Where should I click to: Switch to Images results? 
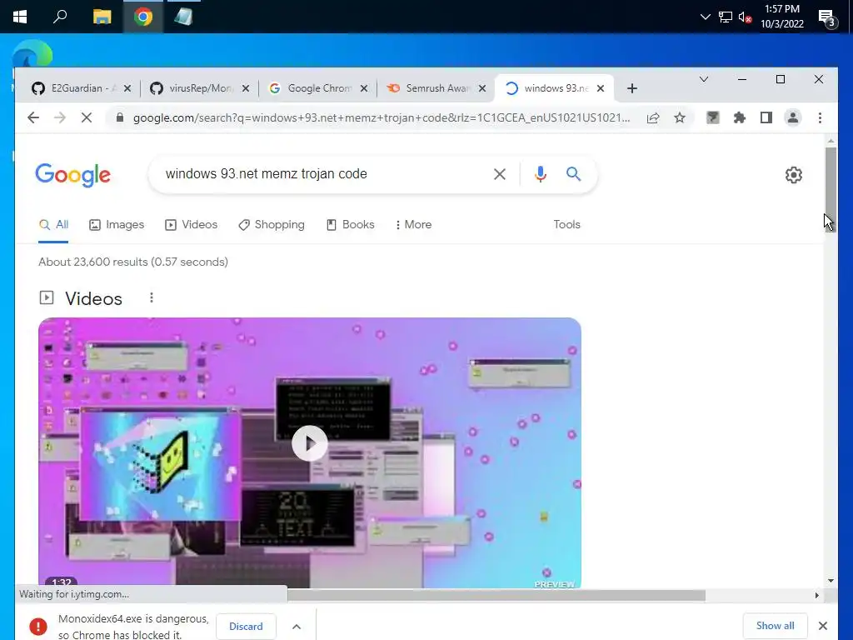coord(117,225)
